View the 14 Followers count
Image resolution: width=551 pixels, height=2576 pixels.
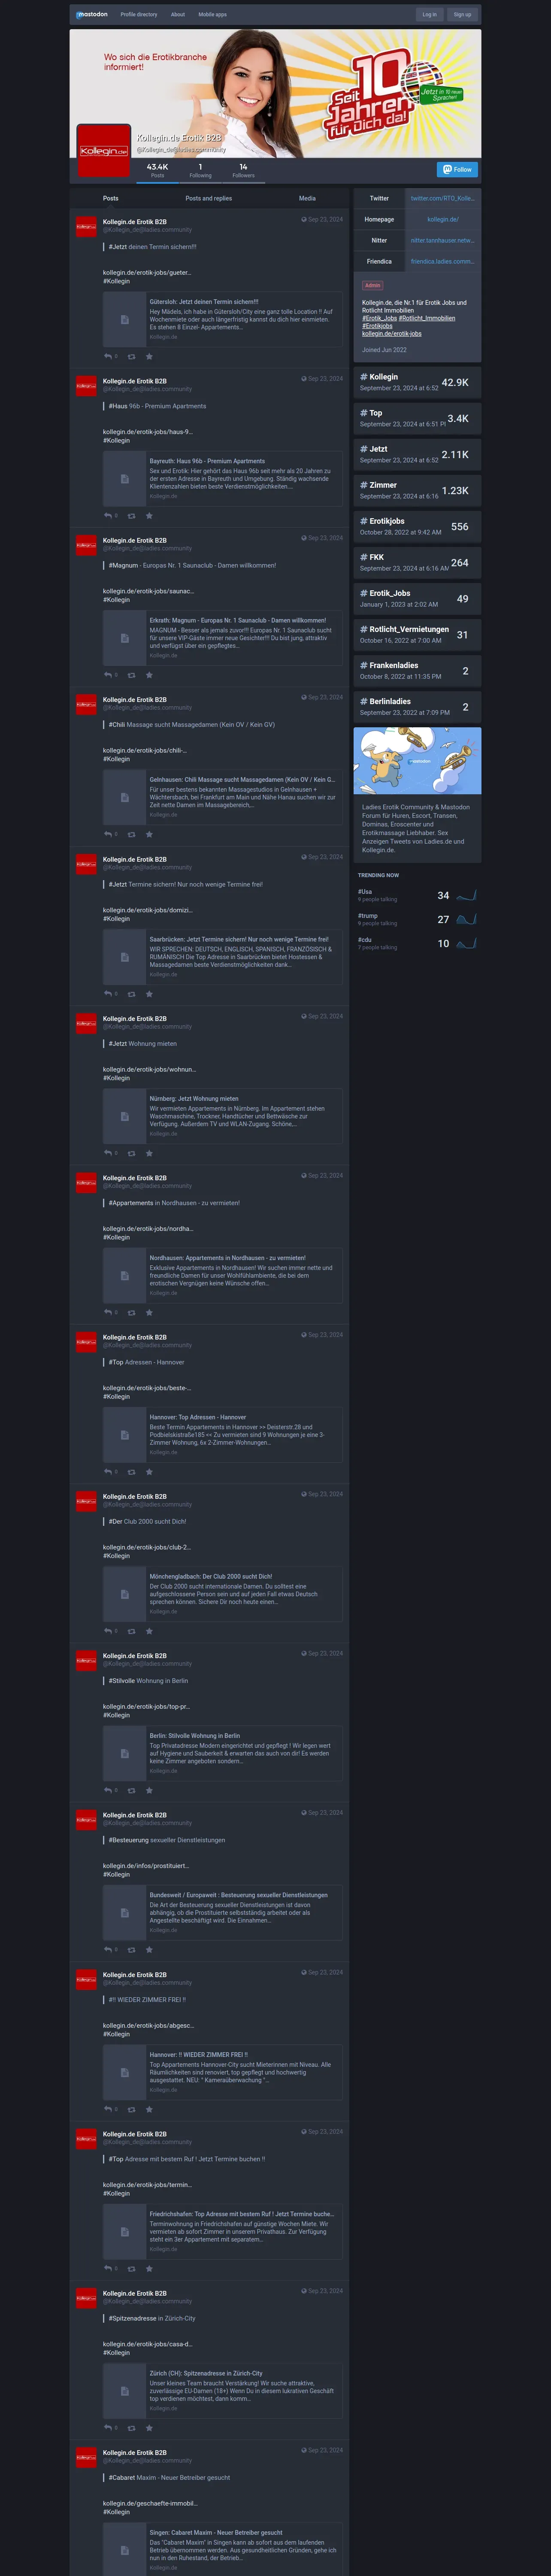(243, 170)
